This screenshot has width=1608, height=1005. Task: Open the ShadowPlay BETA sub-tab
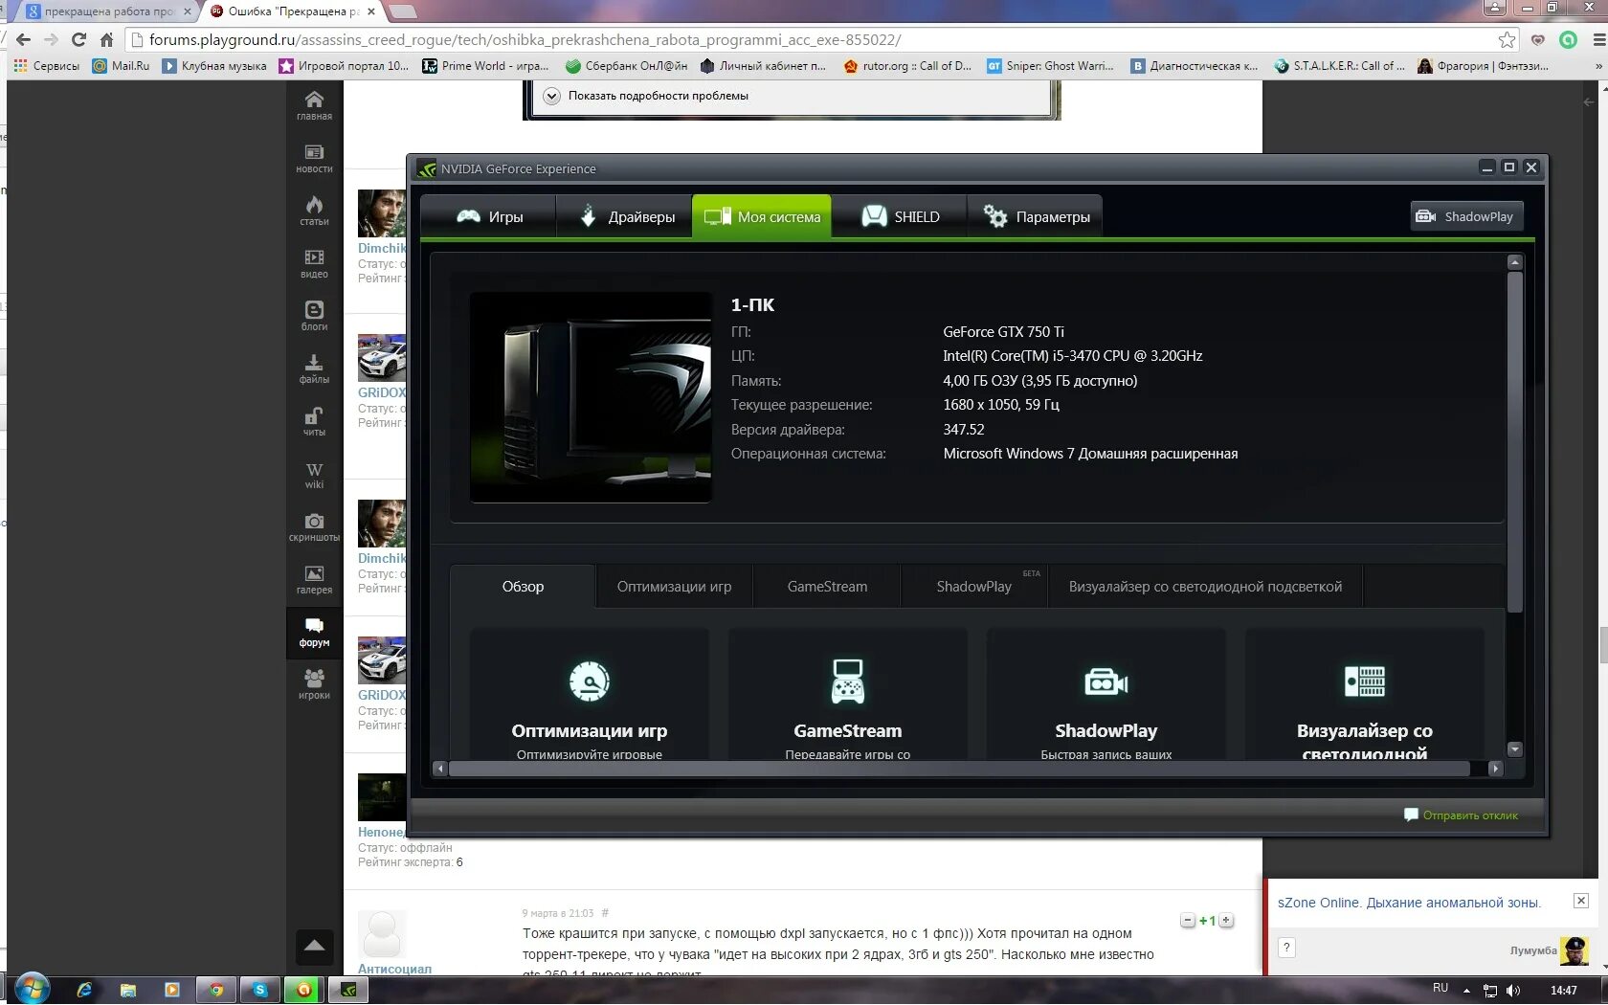973,587
